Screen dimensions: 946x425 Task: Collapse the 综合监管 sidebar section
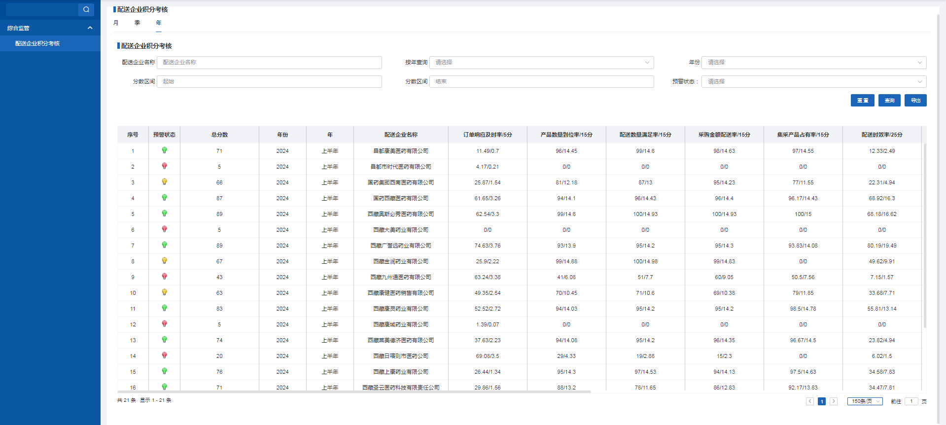[90, 28]
